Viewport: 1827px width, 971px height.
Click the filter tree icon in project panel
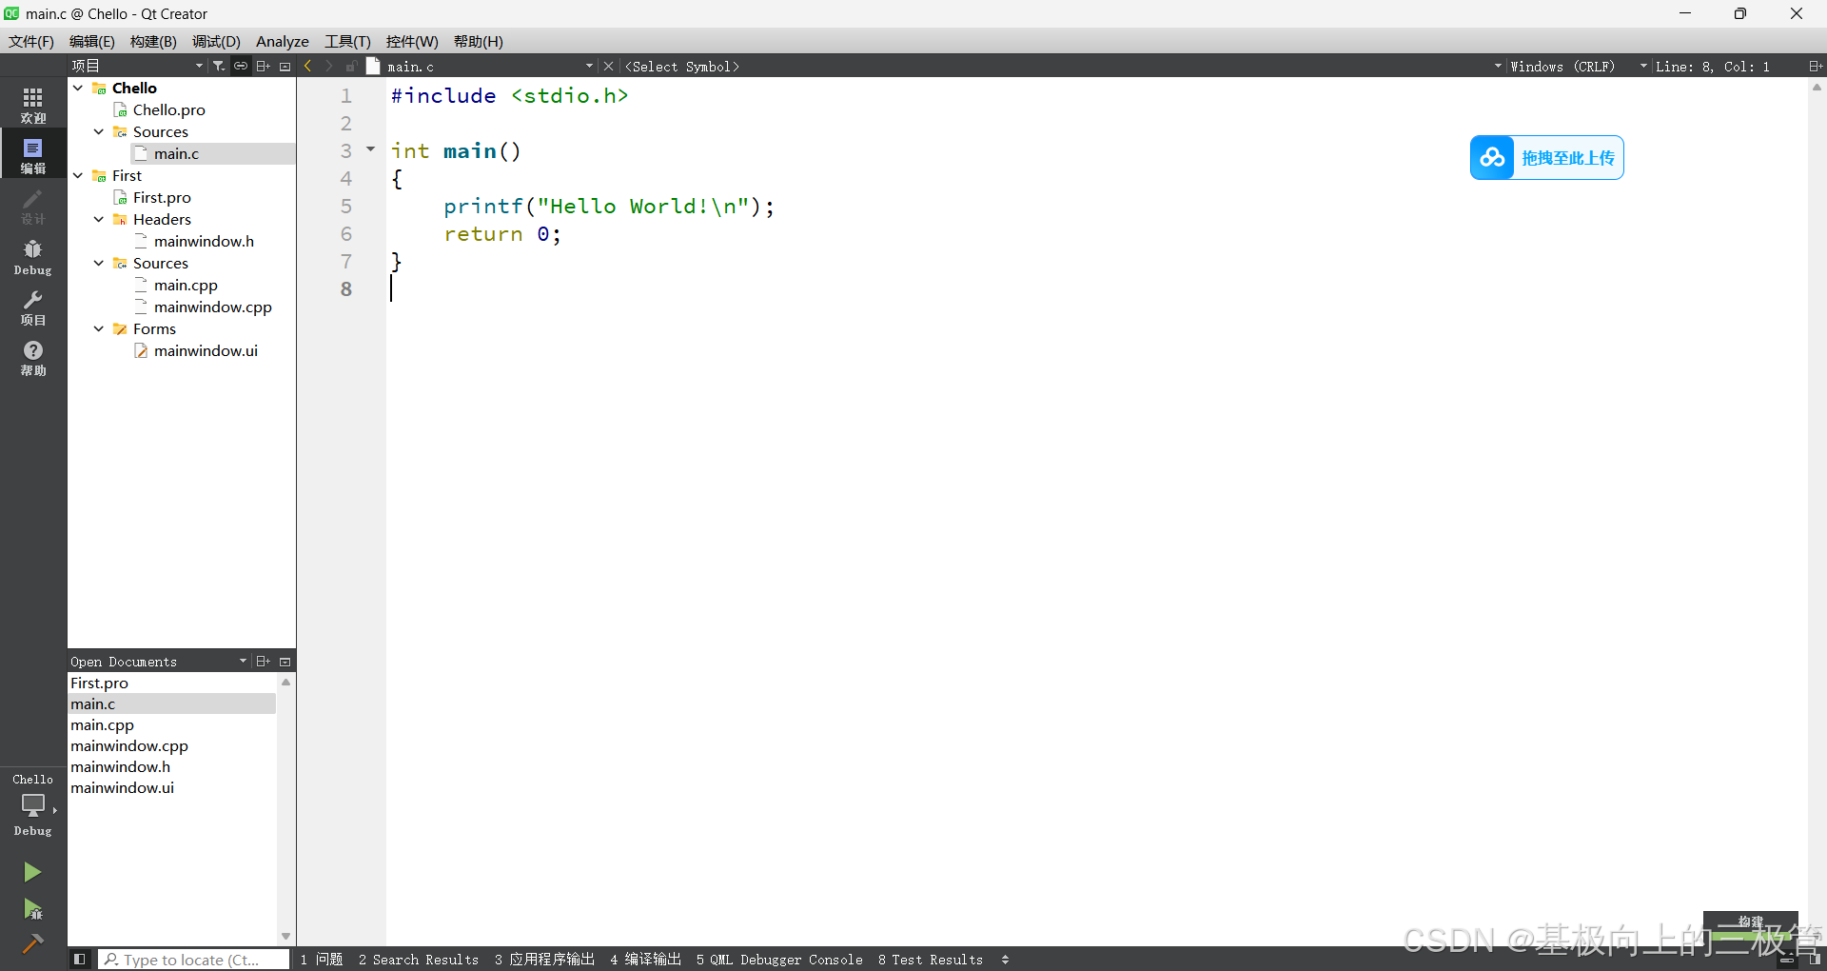click(219, 66)
